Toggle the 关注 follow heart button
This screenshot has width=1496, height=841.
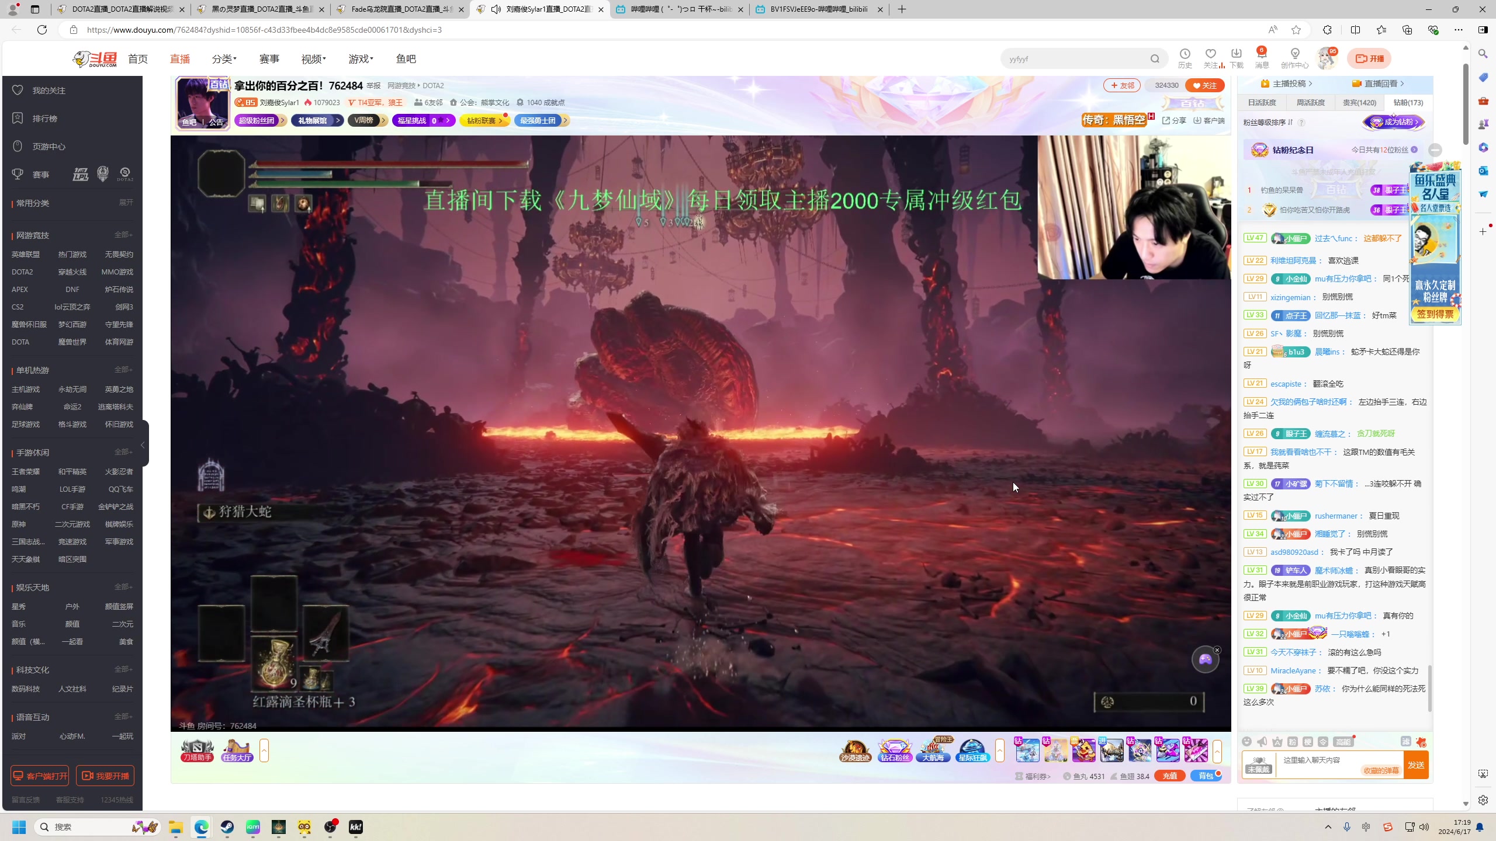click(x=1204, y=85)
